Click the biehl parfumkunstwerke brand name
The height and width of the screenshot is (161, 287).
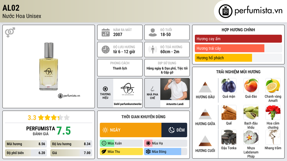pyautogui.click(x=128, y=104)
